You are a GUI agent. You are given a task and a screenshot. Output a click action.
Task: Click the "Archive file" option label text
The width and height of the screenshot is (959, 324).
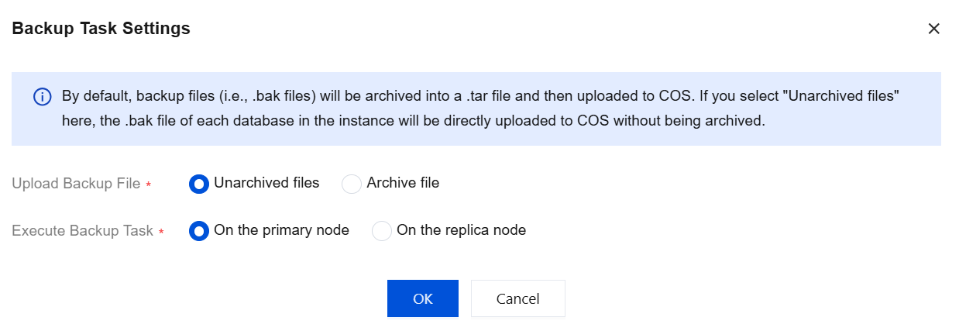(403, 183)
